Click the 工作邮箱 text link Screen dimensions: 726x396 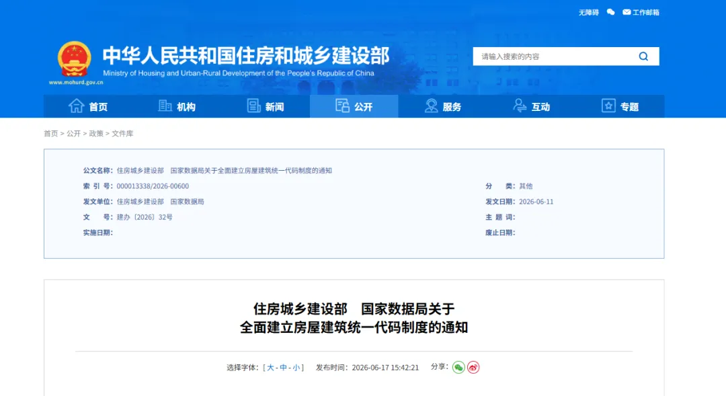pyautogui.click(x=646, y=13)
